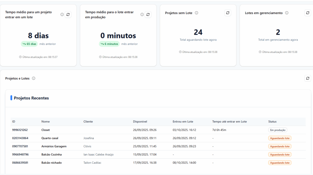Refresh the Projetos e Lotes section
This screenshot has width=313, height=175.
(x=307, y=78)
